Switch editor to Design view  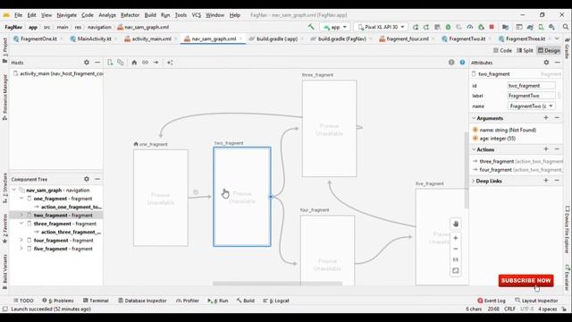[549, 50]
